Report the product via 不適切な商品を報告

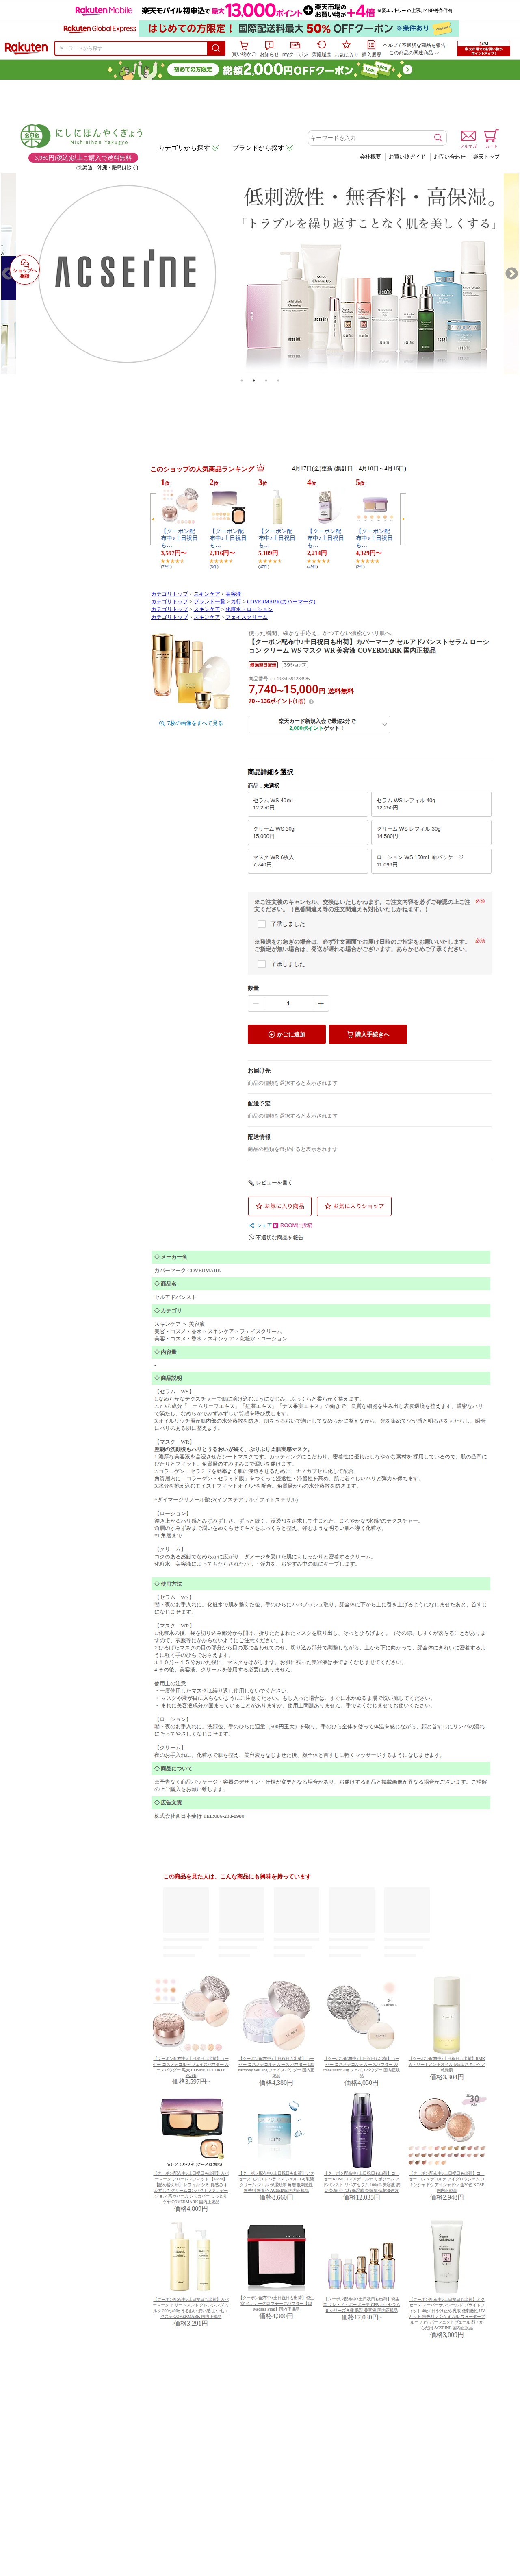click(275, 1237)
